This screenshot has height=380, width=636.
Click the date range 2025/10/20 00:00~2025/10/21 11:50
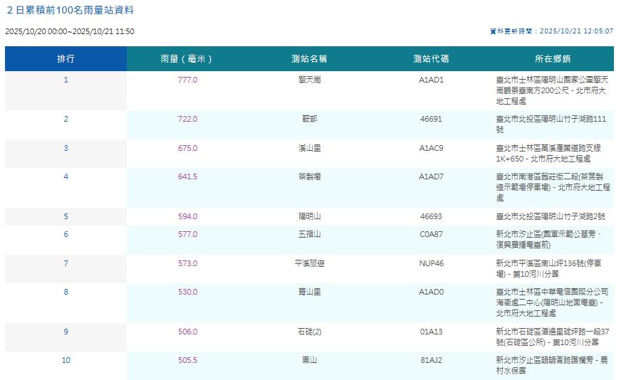pyautogui.click(x=70, y=31)
